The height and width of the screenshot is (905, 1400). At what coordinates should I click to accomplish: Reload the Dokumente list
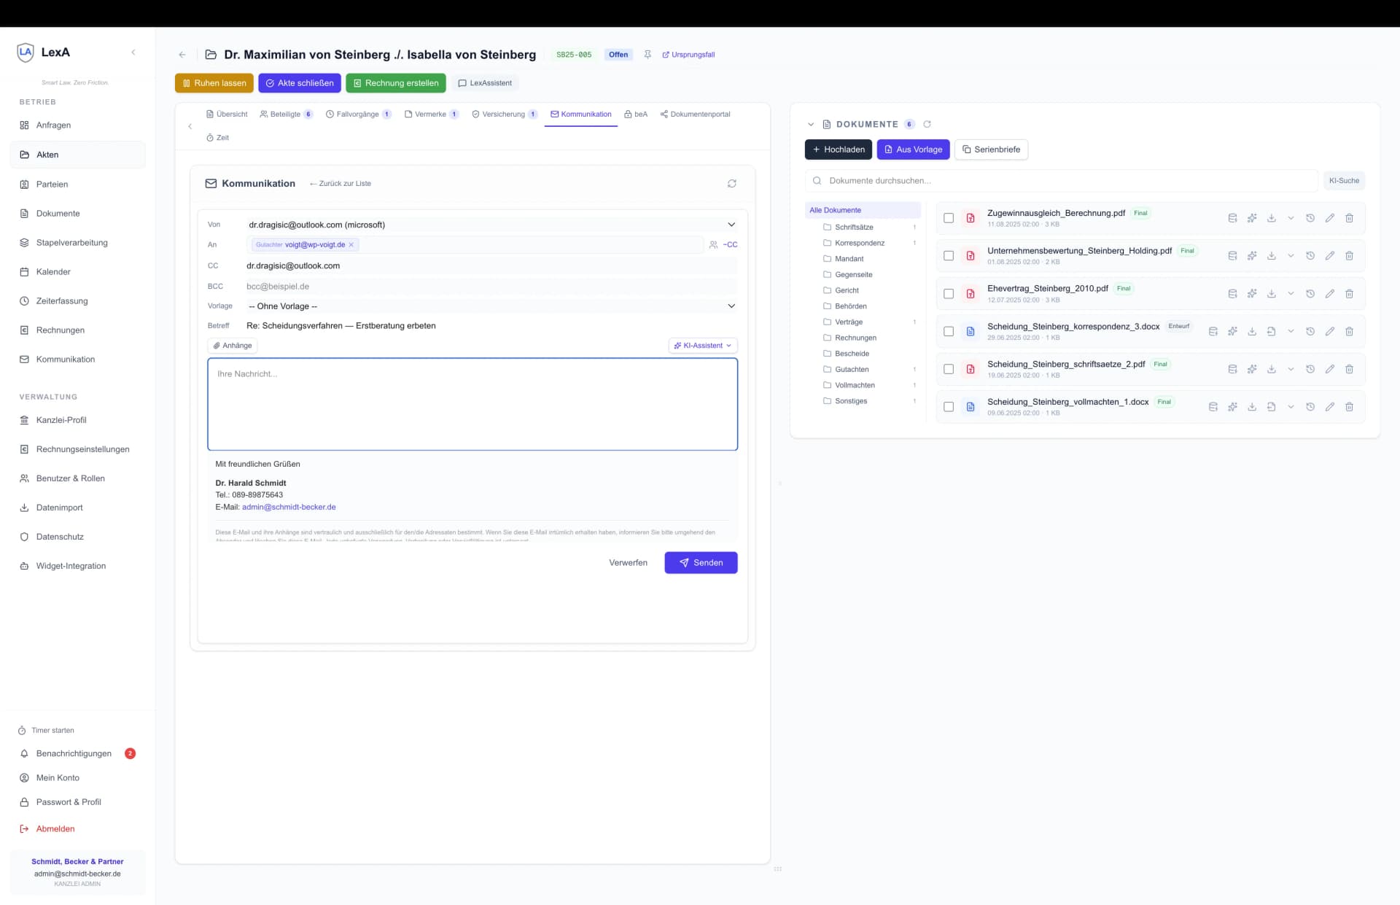point(927,124)
